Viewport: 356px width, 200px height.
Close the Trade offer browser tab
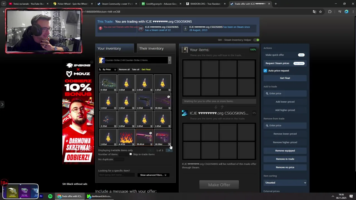[x=269, y=4]
